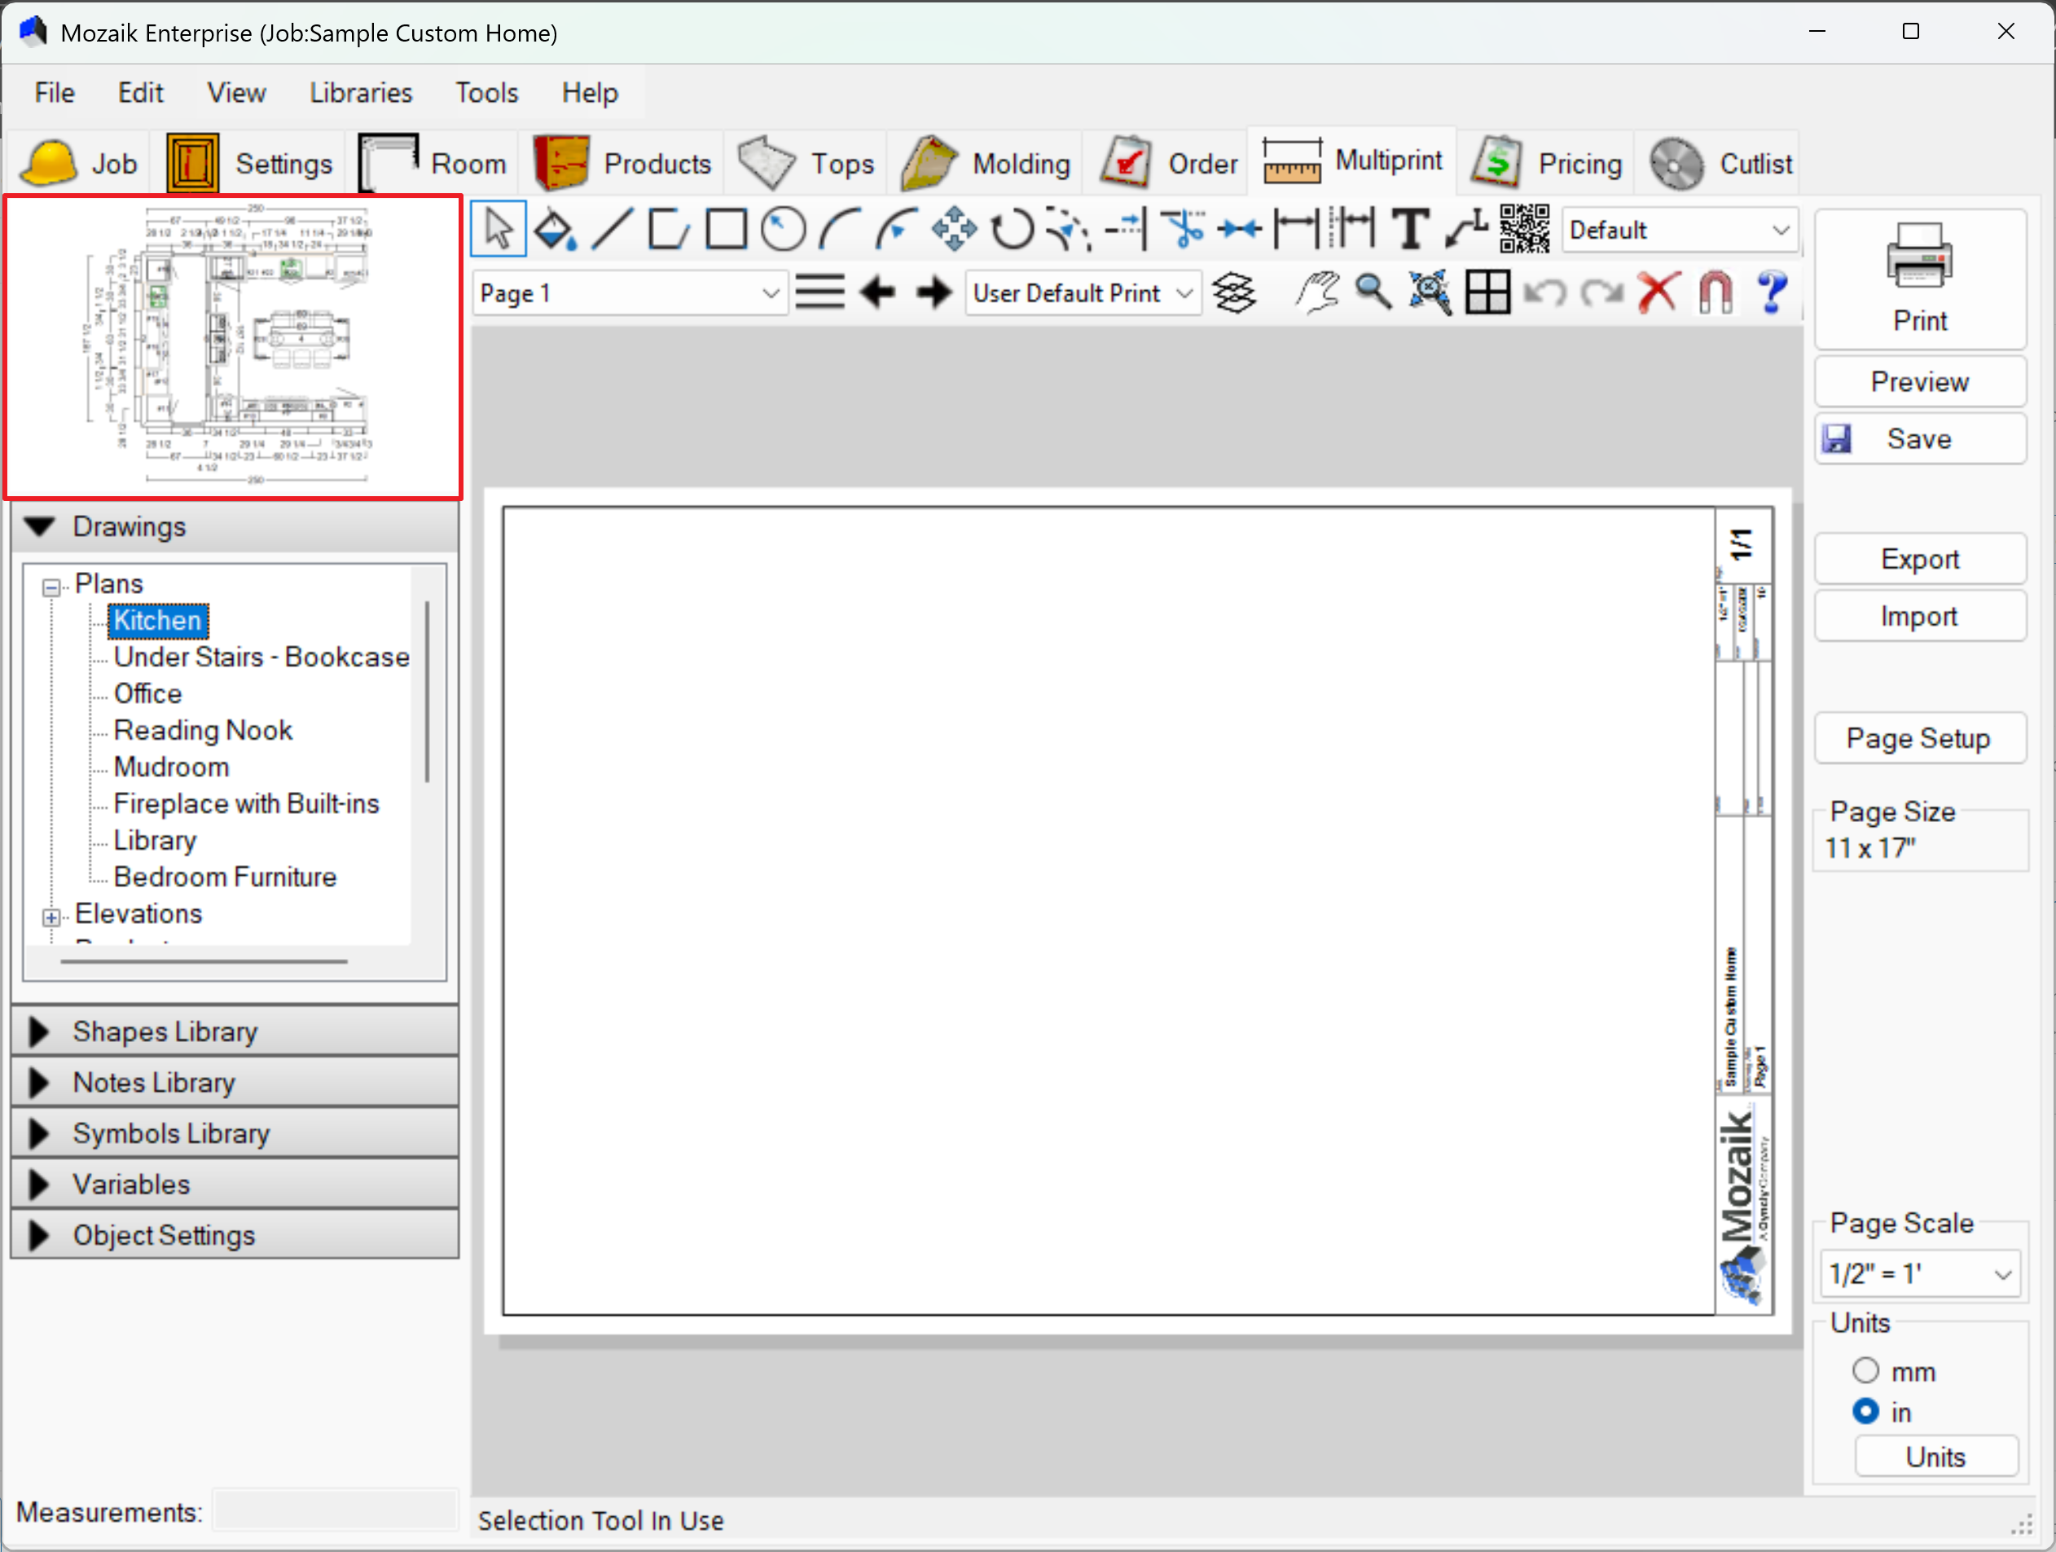Pick the circle drawing tool
Image resolution: width=2056 pixels, height=1552 pixels.
click(x=783, y=230)
